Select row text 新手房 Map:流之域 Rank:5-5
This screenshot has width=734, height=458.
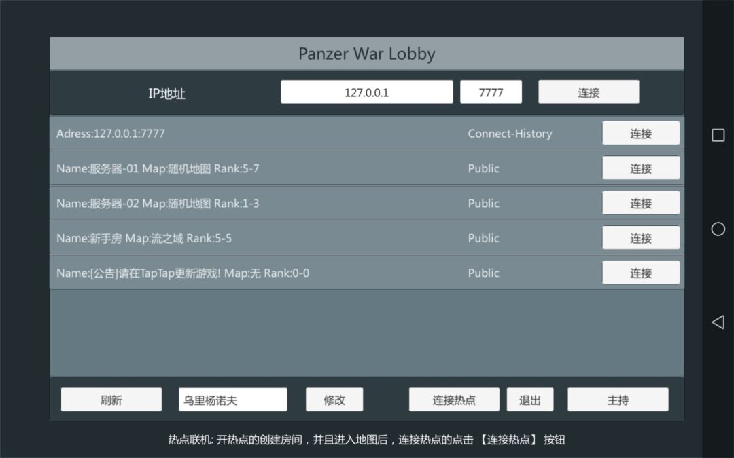pos(144,238)
